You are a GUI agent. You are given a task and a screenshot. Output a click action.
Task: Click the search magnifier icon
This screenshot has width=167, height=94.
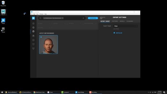point(40,18)
